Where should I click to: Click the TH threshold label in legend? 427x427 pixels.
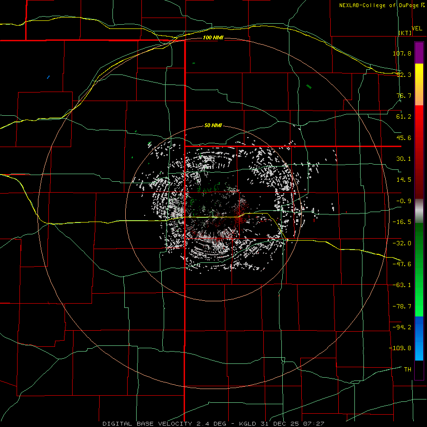pyautogui.click(x=408, y=370)
